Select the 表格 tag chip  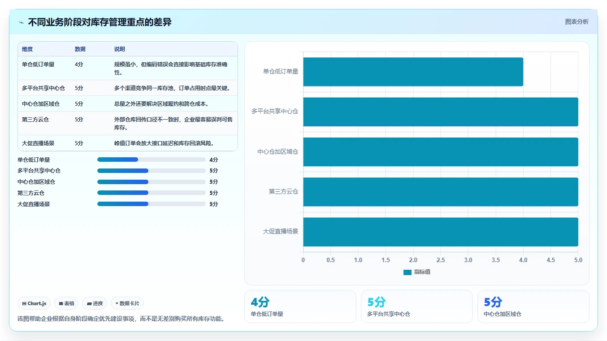click(66, 303)
